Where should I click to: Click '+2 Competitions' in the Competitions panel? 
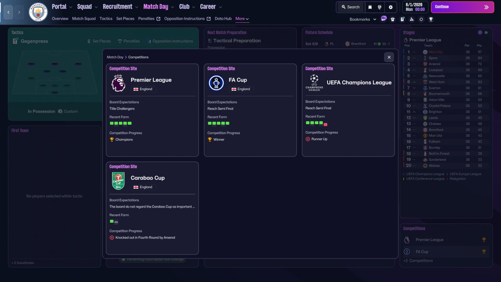pyautogui.click(x=418, y=261)
